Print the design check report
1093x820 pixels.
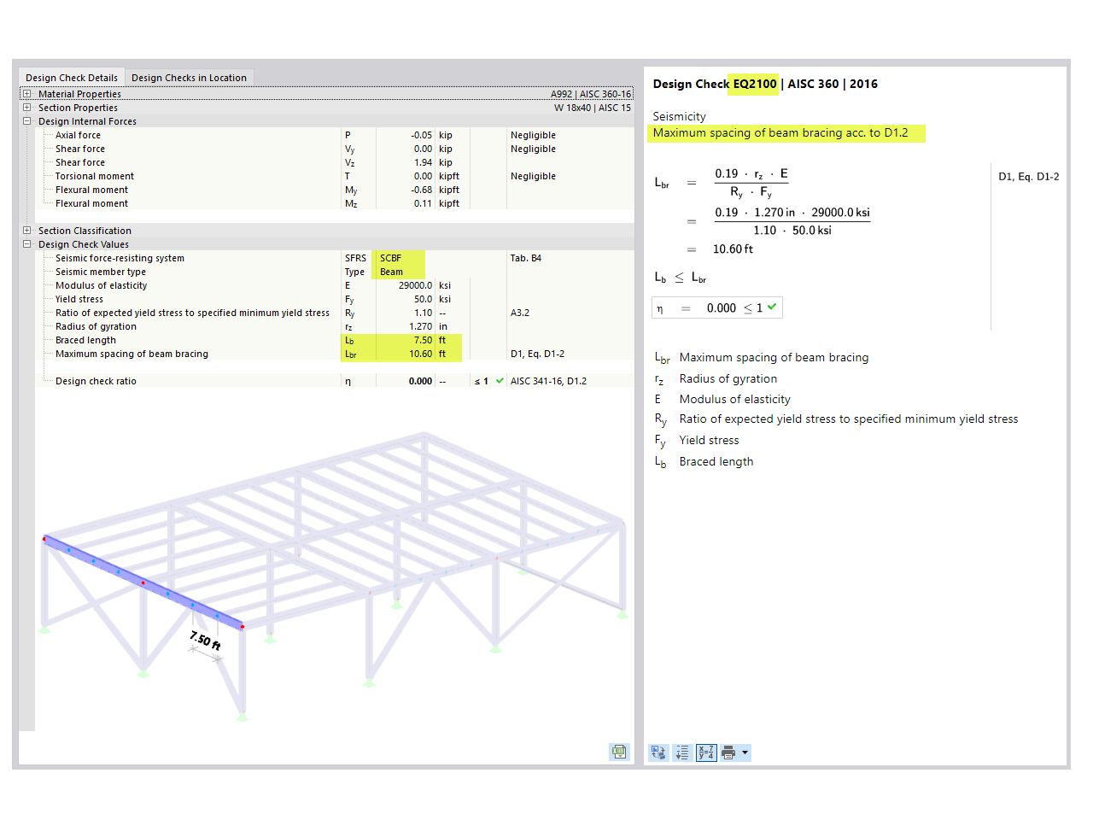click(728, 752)
